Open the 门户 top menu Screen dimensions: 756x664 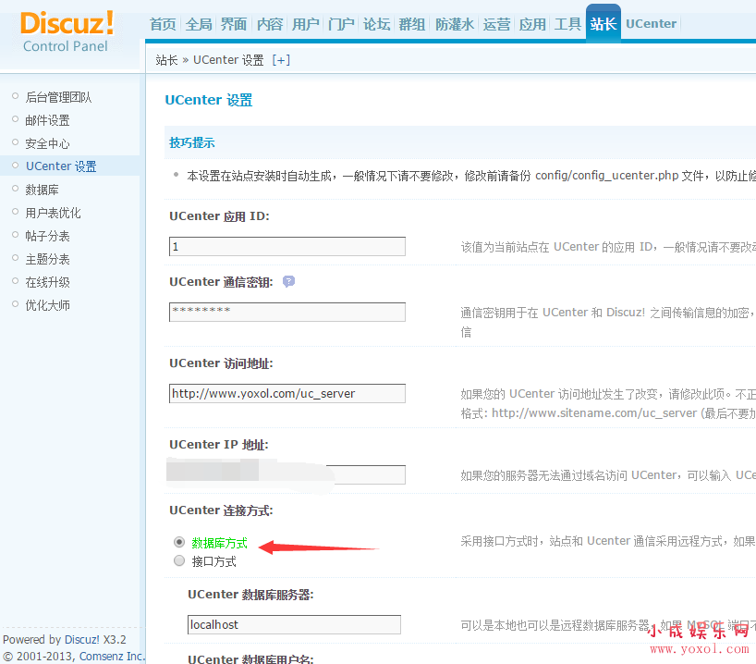(341, 24)
